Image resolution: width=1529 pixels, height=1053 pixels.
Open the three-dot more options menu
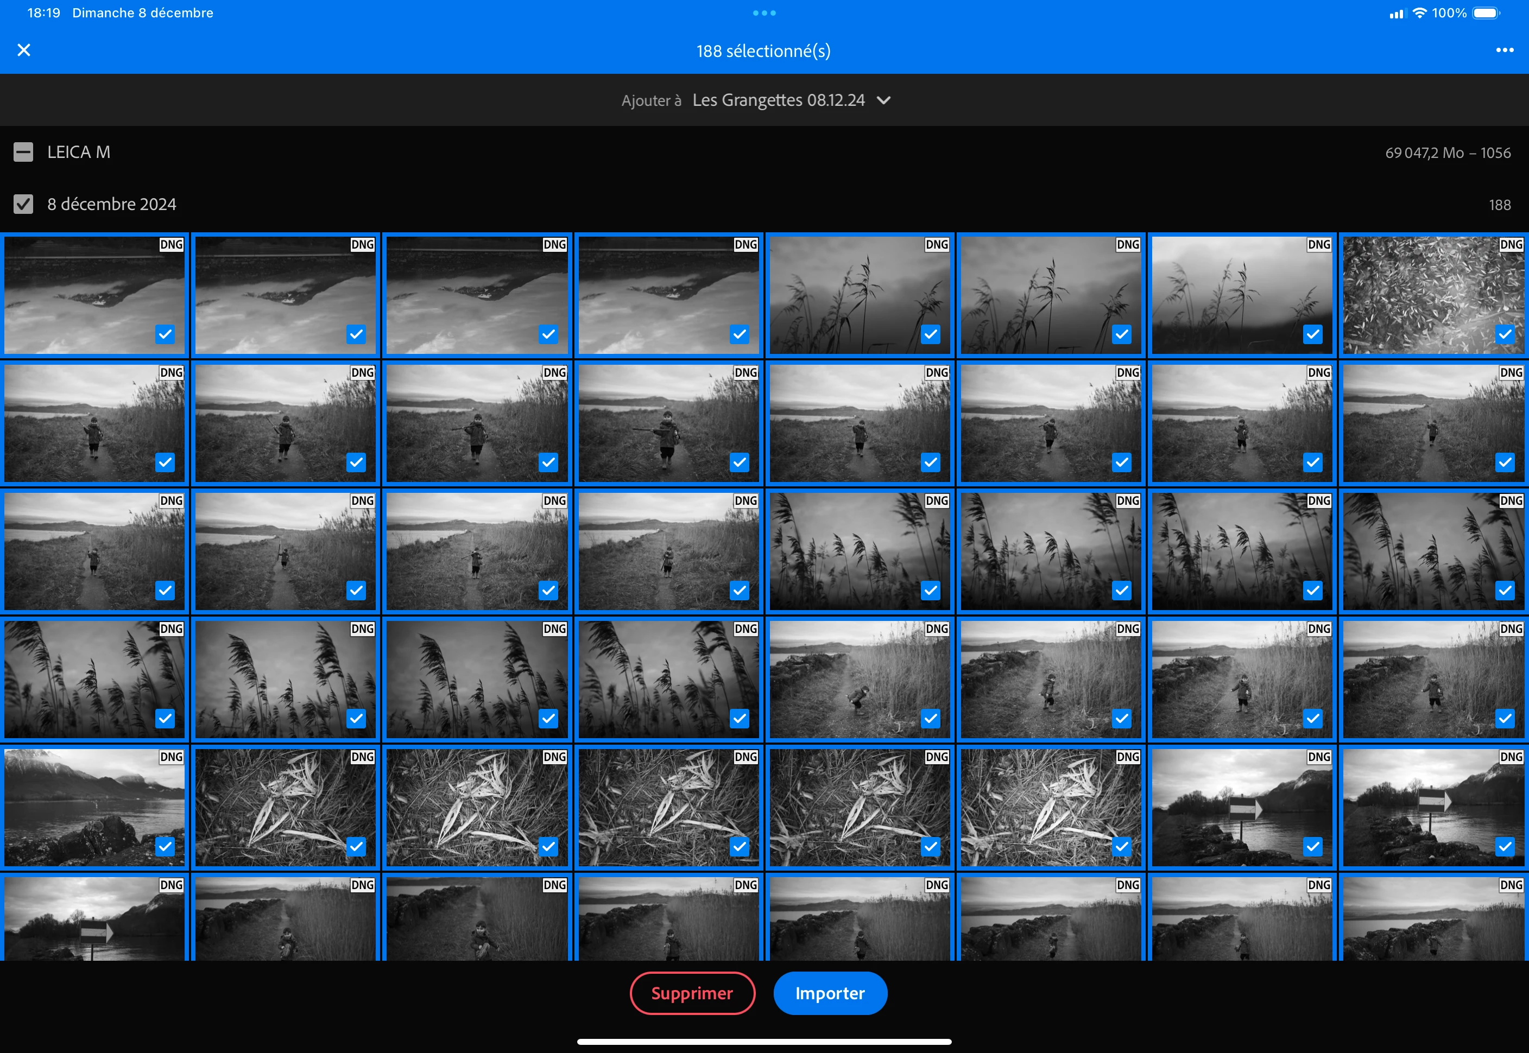point(1504,50)
